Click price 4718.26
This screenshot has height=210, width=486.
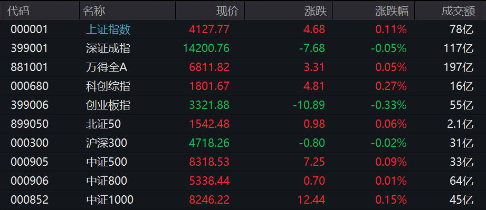(x=209, y=143)
